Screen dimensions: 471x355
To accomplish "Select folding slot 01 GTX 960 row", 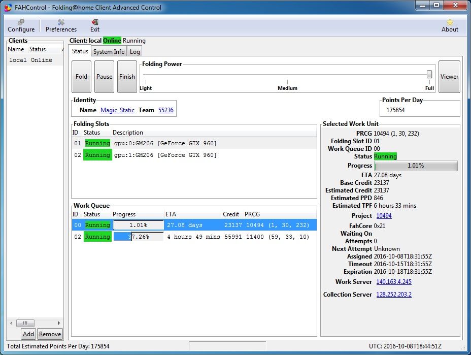I will (194, 143).
